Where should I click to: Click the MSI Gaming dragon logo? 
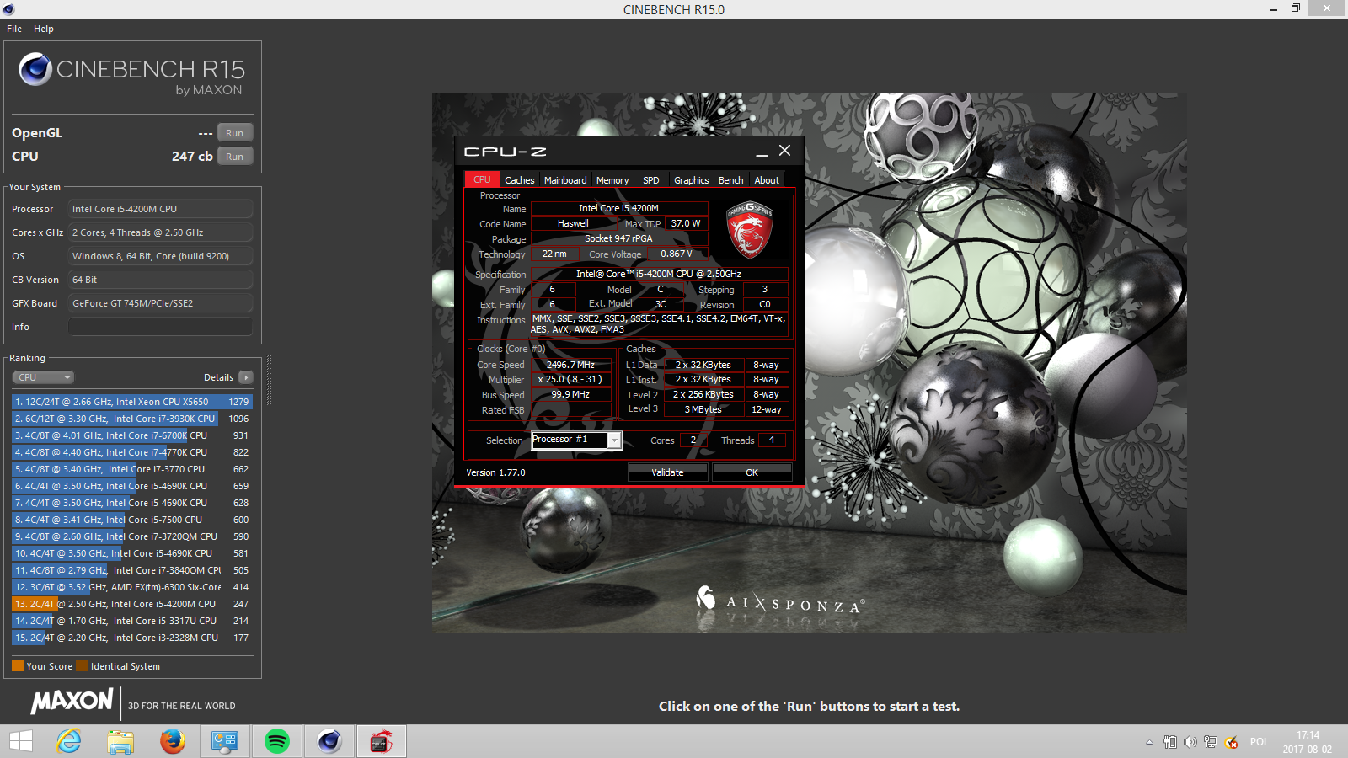749,229
